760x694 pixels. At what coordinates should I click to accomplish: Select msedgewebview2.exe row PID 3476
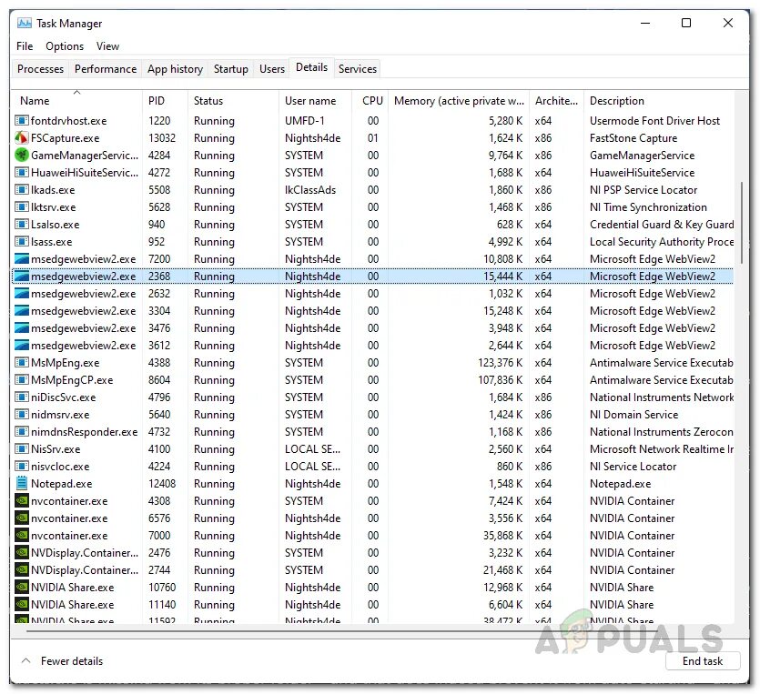point(372,327)
